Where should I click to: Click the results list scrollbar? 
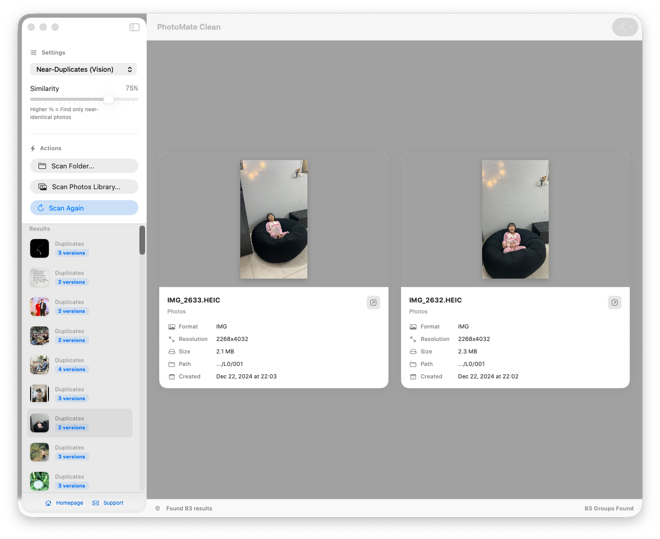tap(142, 241)
